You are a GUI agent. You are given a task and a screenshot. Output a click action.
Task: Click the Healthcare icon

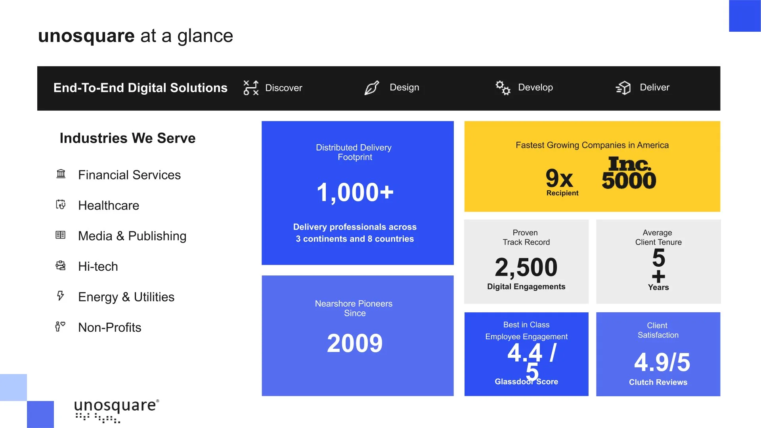coord(61,204)
